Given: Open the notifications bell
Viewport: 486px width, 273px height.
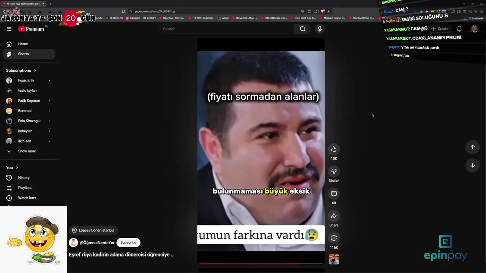Looking at the screenshot, I should (459, 29).
